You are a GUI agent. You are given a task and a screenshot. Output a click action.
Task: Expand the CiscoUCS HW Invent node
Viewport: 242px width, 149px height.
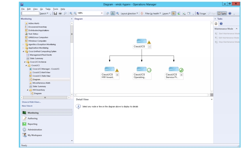[117, 75]
